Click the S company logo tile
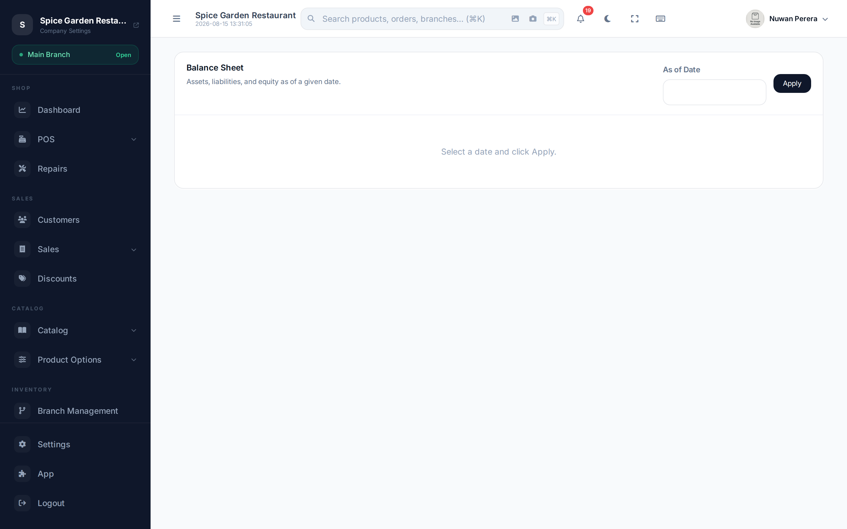This screenshot has height=529, width=847. (x=22, y=24)
